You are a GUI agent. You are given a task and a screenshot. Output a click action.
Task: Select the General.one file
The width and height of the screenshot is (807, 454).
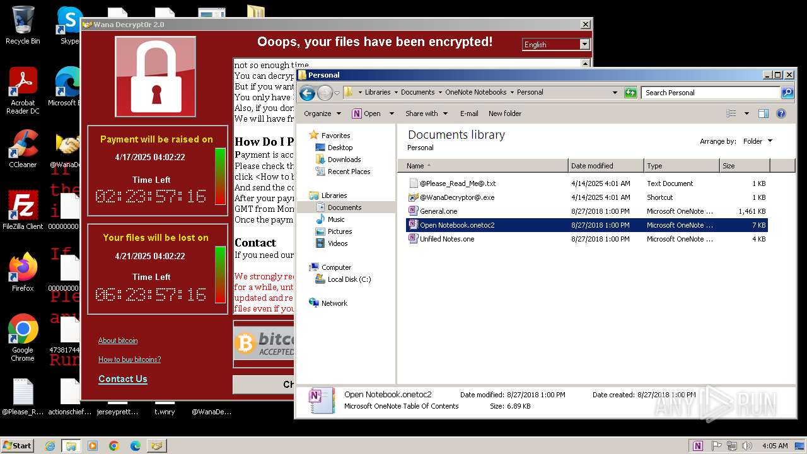click(587, 211)
